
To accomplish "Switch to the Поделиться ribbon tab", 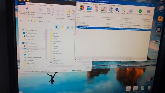I will [x=42, y=5].
